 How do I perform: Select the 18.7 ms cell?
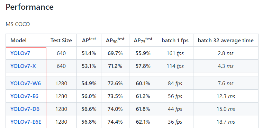click(226, 122)
